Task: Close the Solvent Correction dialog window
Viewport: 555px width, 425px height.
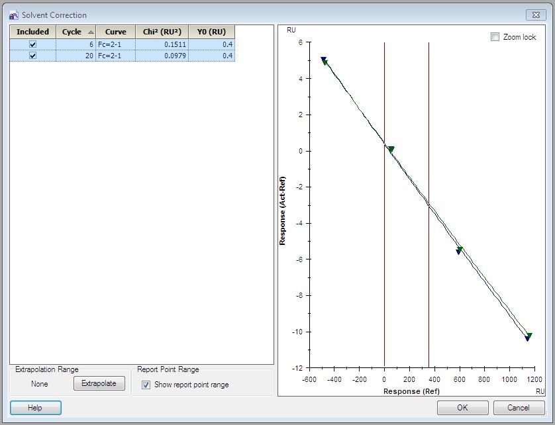Action: tap(534, 15)
